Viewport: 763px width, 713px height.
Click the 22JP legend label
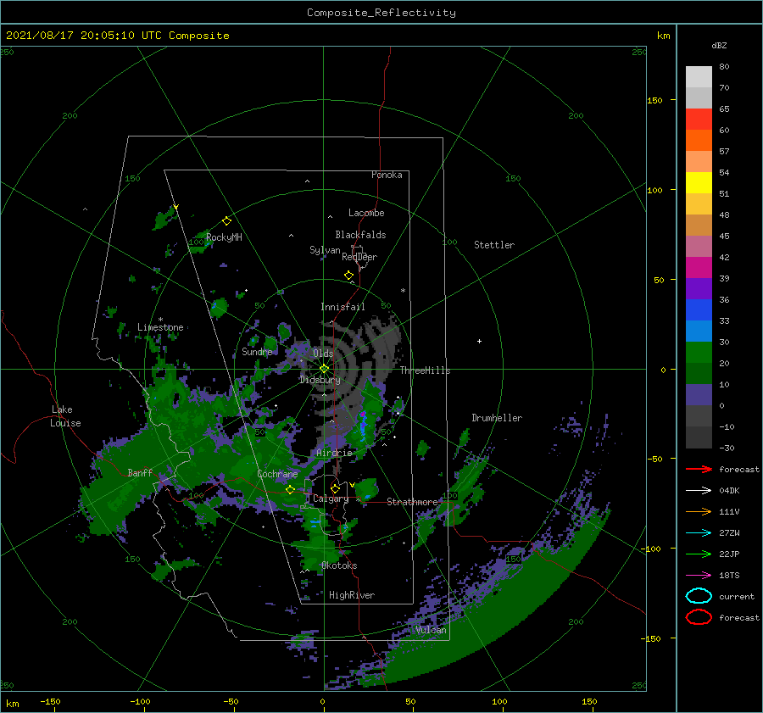pos(729,554)
